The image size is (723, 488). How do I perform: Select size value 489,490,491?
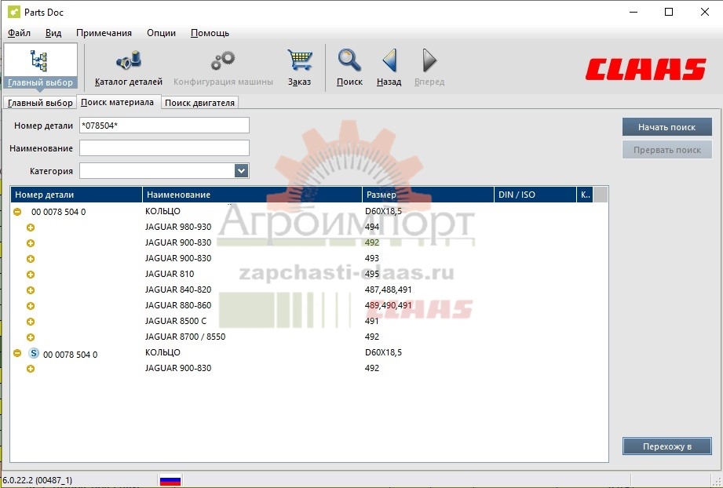(389, 305)
